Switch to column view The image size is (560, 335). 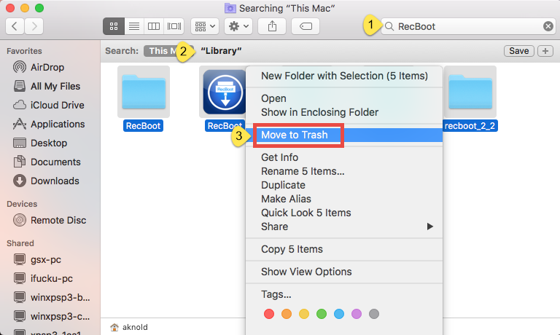(x=154, y=26)
